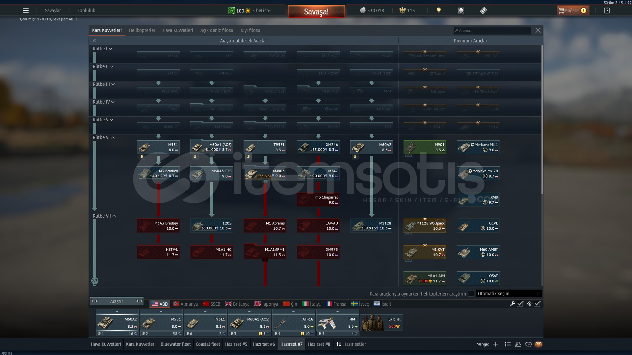Open the Mağaza shop button
This screenshot has width=632, height=355.
click(573, 11)
